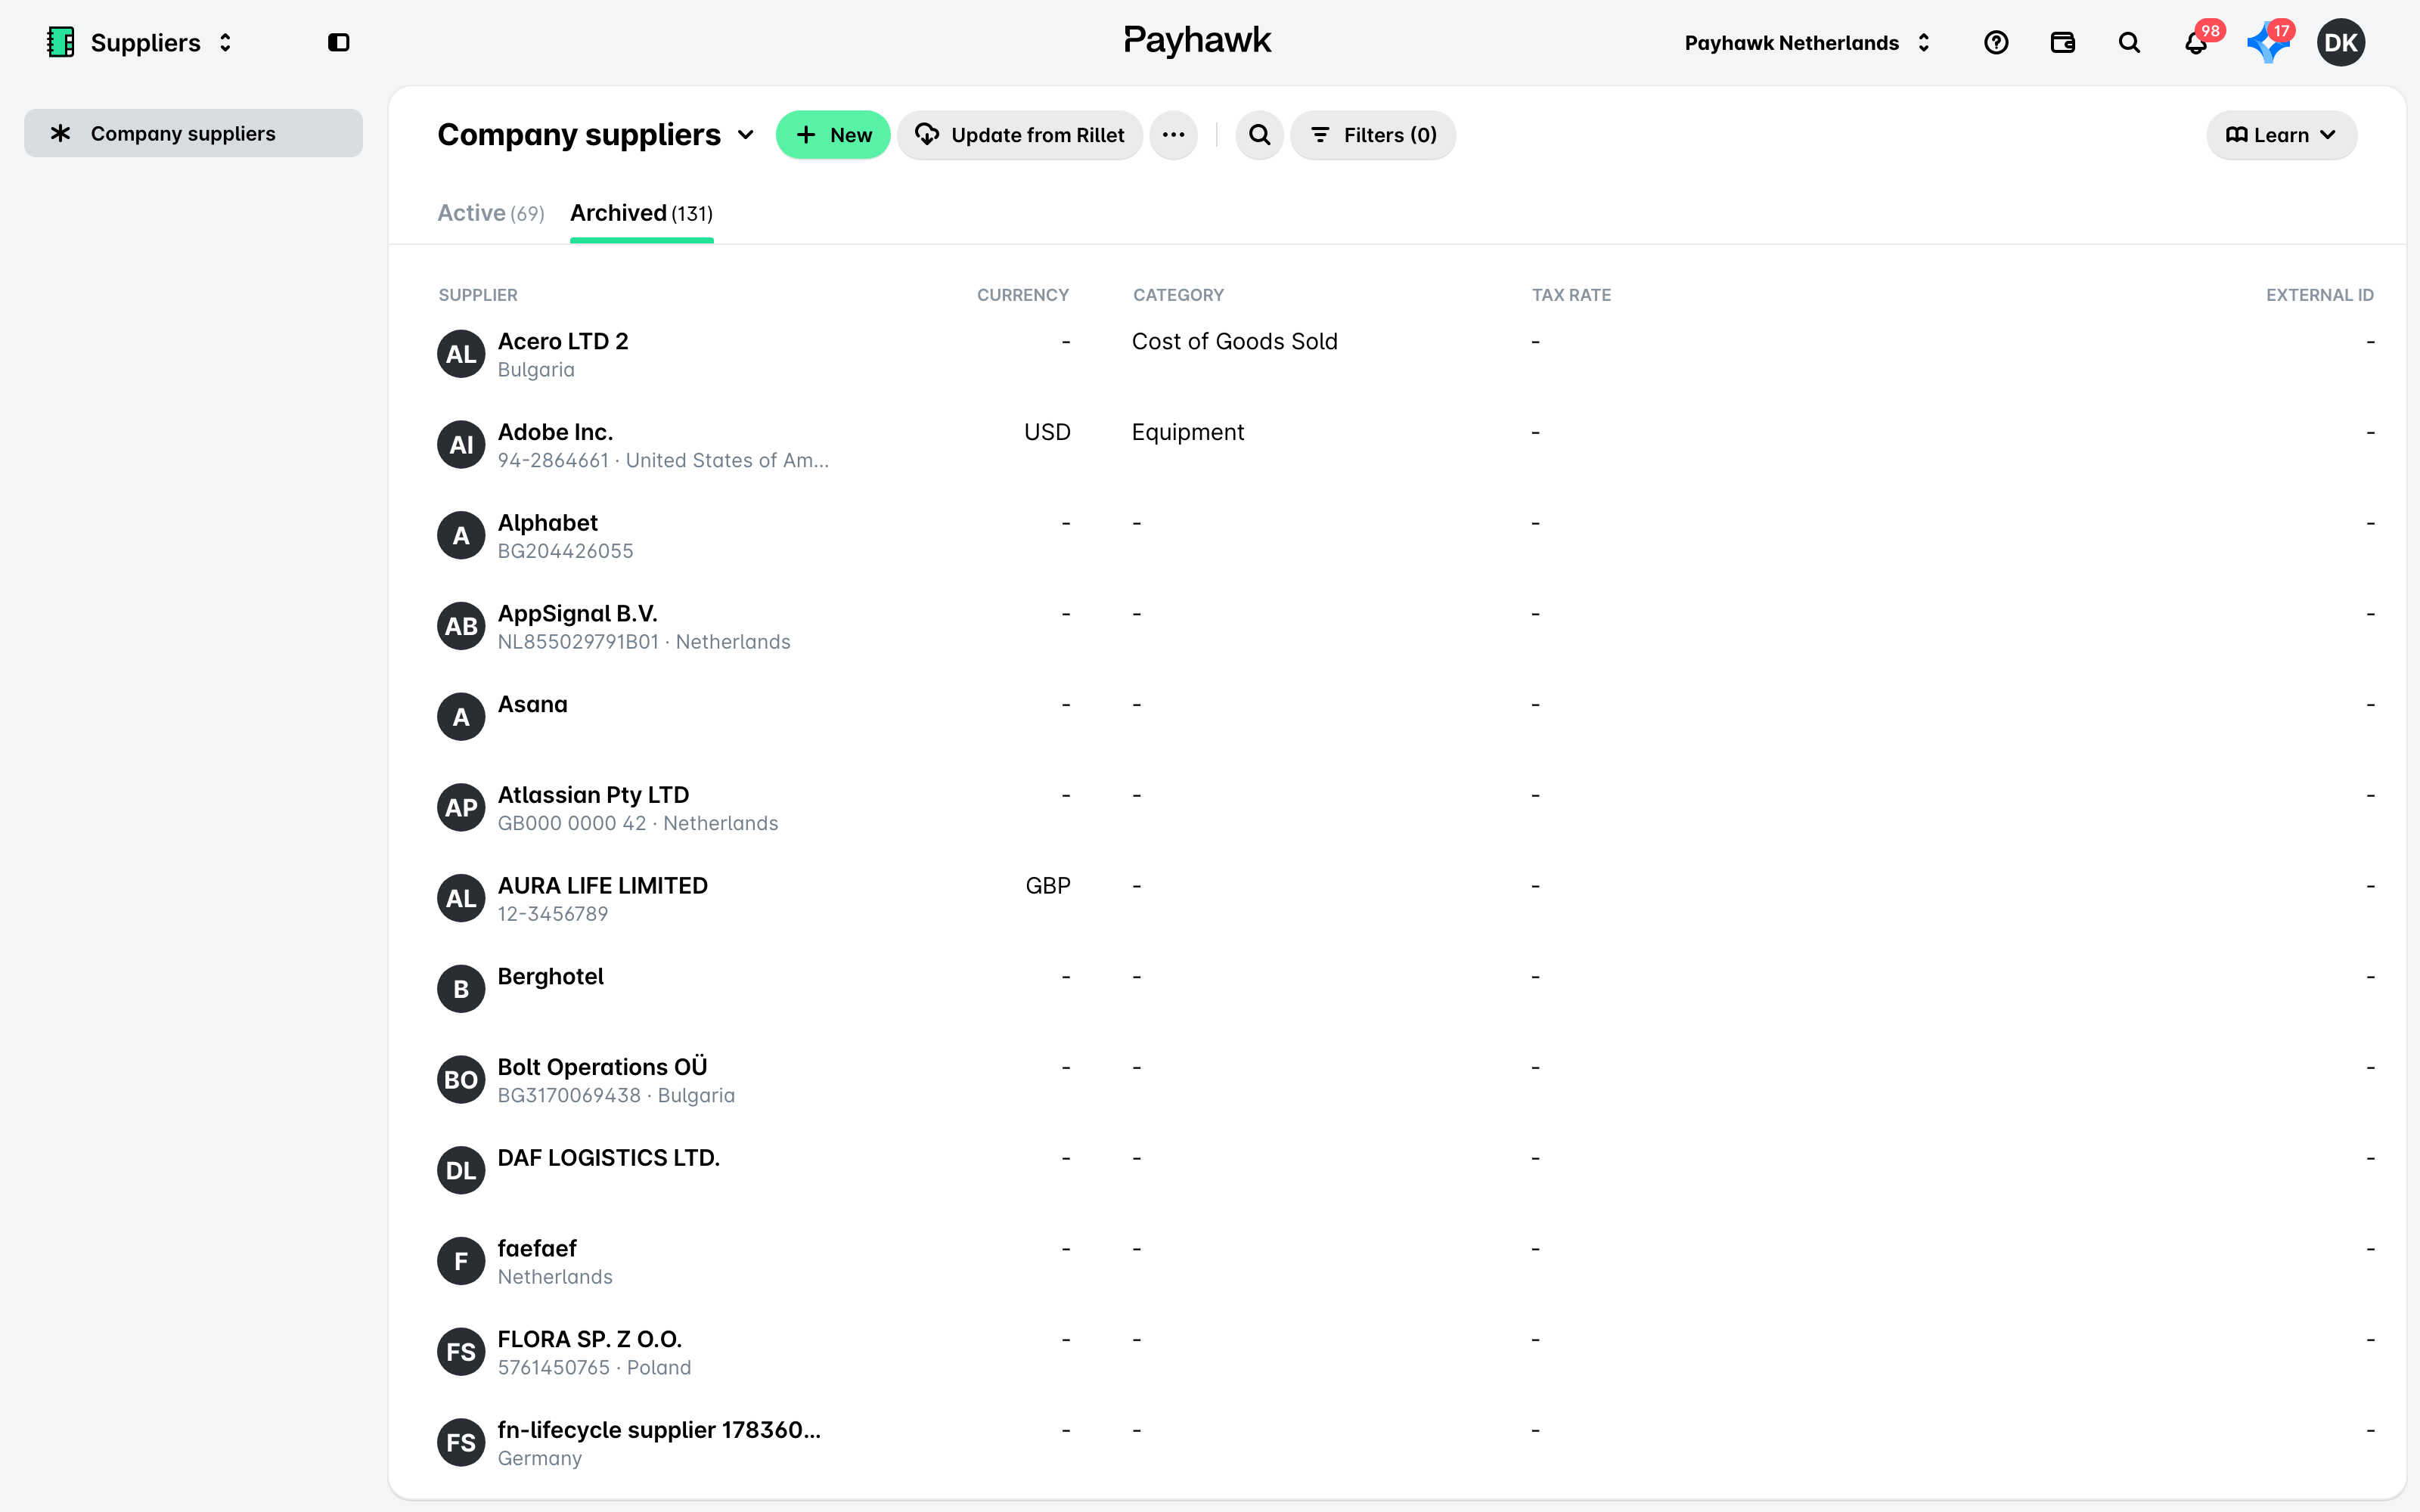2420x1512 pixels.
Task: Open the AI sparkle assistant icon
Action: coord(2267,43)
